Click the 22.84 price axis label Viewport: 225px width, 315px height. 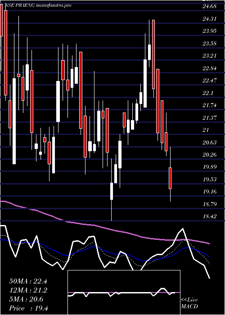click(x=209, y=68)
